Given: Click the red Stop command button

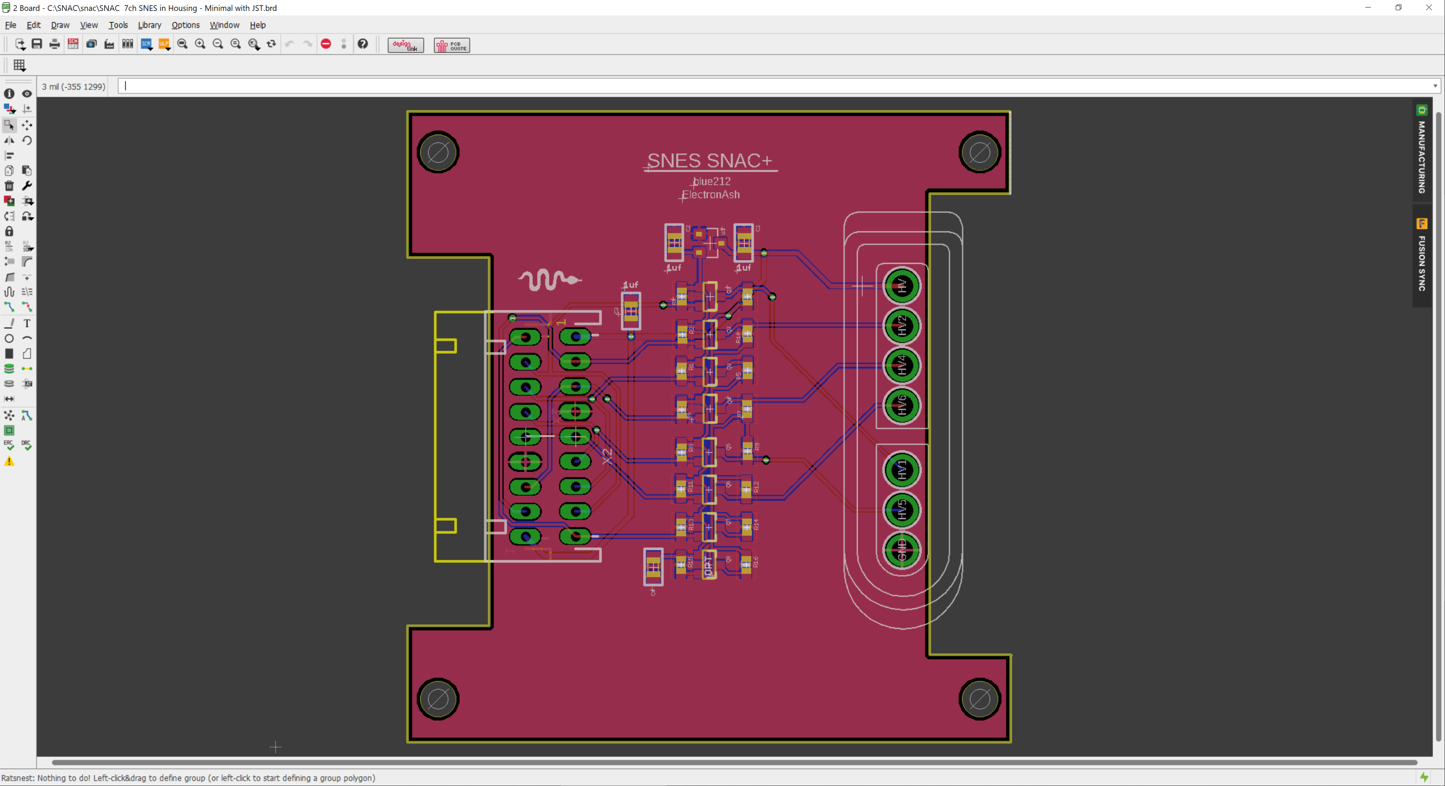Looking at the screenshot, I should tap(326, 44).
